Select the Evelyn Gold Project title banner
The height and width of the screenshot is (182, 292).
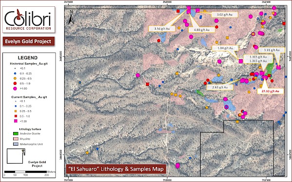point(29,41)
